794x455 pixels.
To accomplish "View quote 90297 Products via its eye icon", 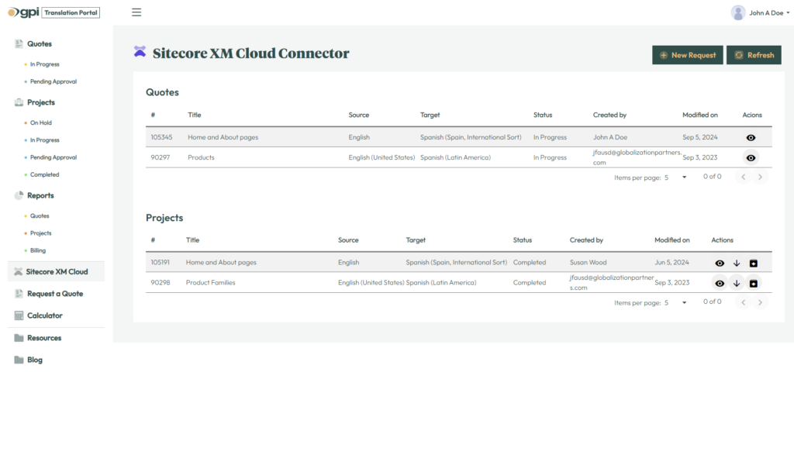I will click(x=751, y=158).
